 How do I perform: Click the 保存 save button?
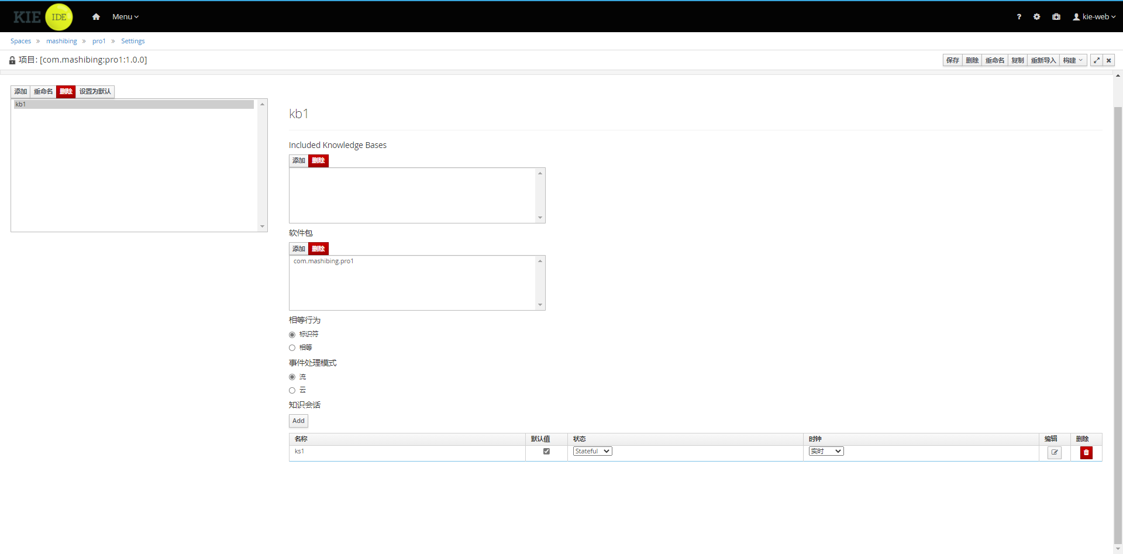pyautogui.click(x=953, y=60)
